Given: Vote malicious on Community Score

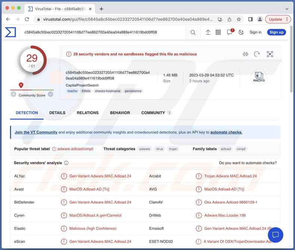Looking at the screenshot, I should 13,94.
